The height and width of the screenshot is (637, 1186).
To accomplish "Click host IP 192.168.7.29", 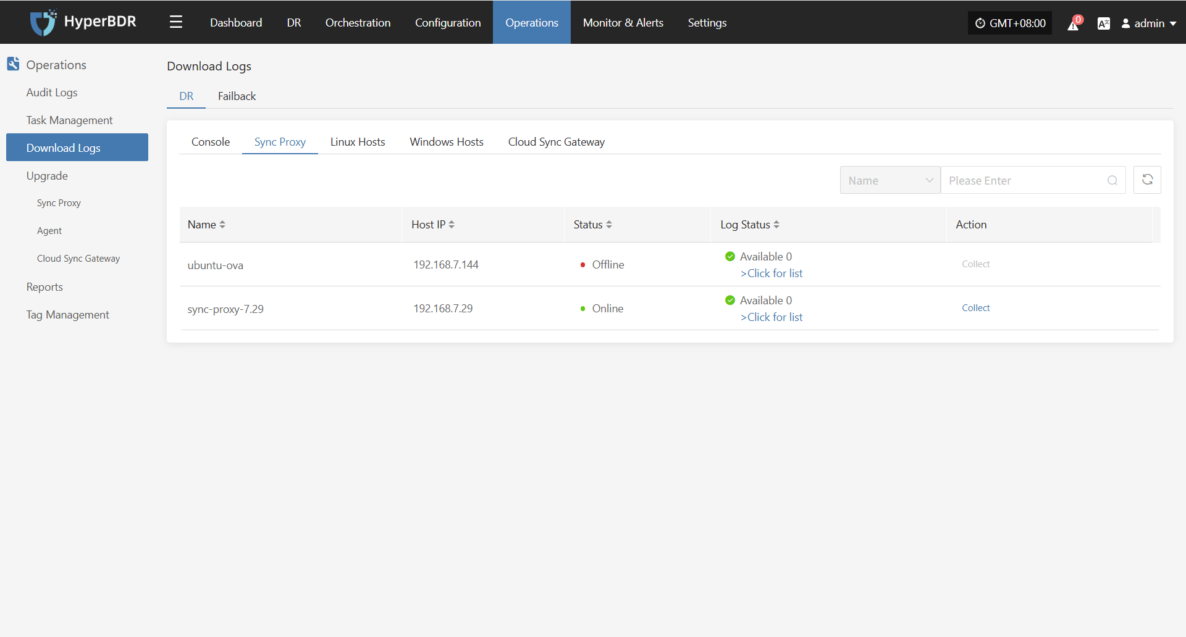I will (x=443, y=309).
